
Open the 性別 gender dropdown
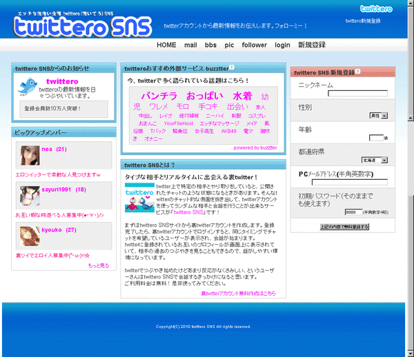point(378,116)
